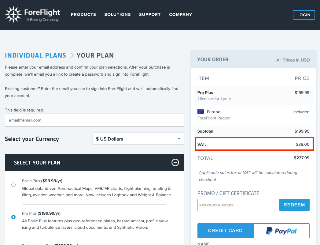Open the Company menu
The image size is (320, 245).
[x=181, y=14]
